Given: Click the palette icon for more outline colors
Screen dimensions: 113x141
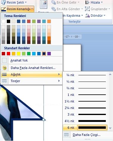Looking at the screenshot, I should click(x=4, y=68).
